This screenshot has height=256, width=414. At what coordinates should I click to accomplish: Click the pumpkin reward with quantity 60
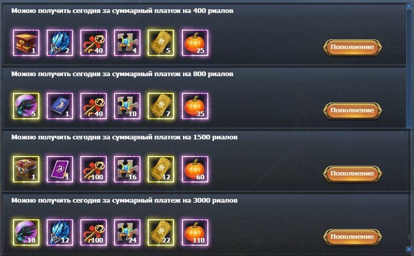tap(195, 169)
